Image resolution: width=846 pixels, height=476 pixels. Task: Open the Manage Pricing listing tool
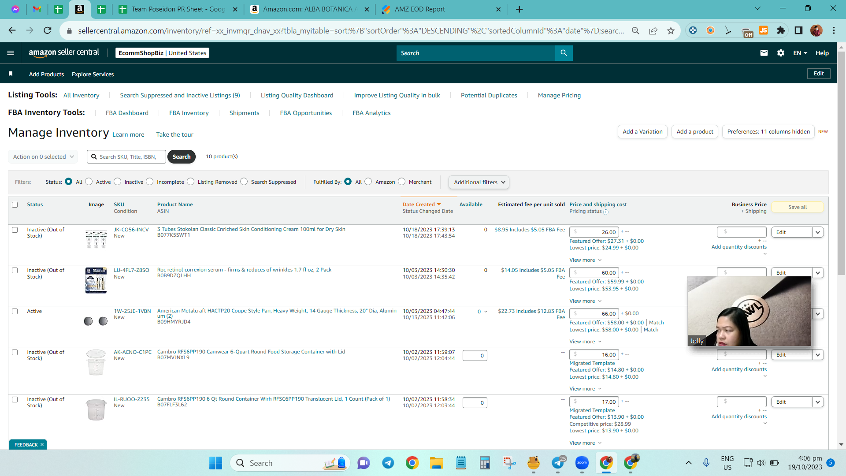[x=559, y=95]
